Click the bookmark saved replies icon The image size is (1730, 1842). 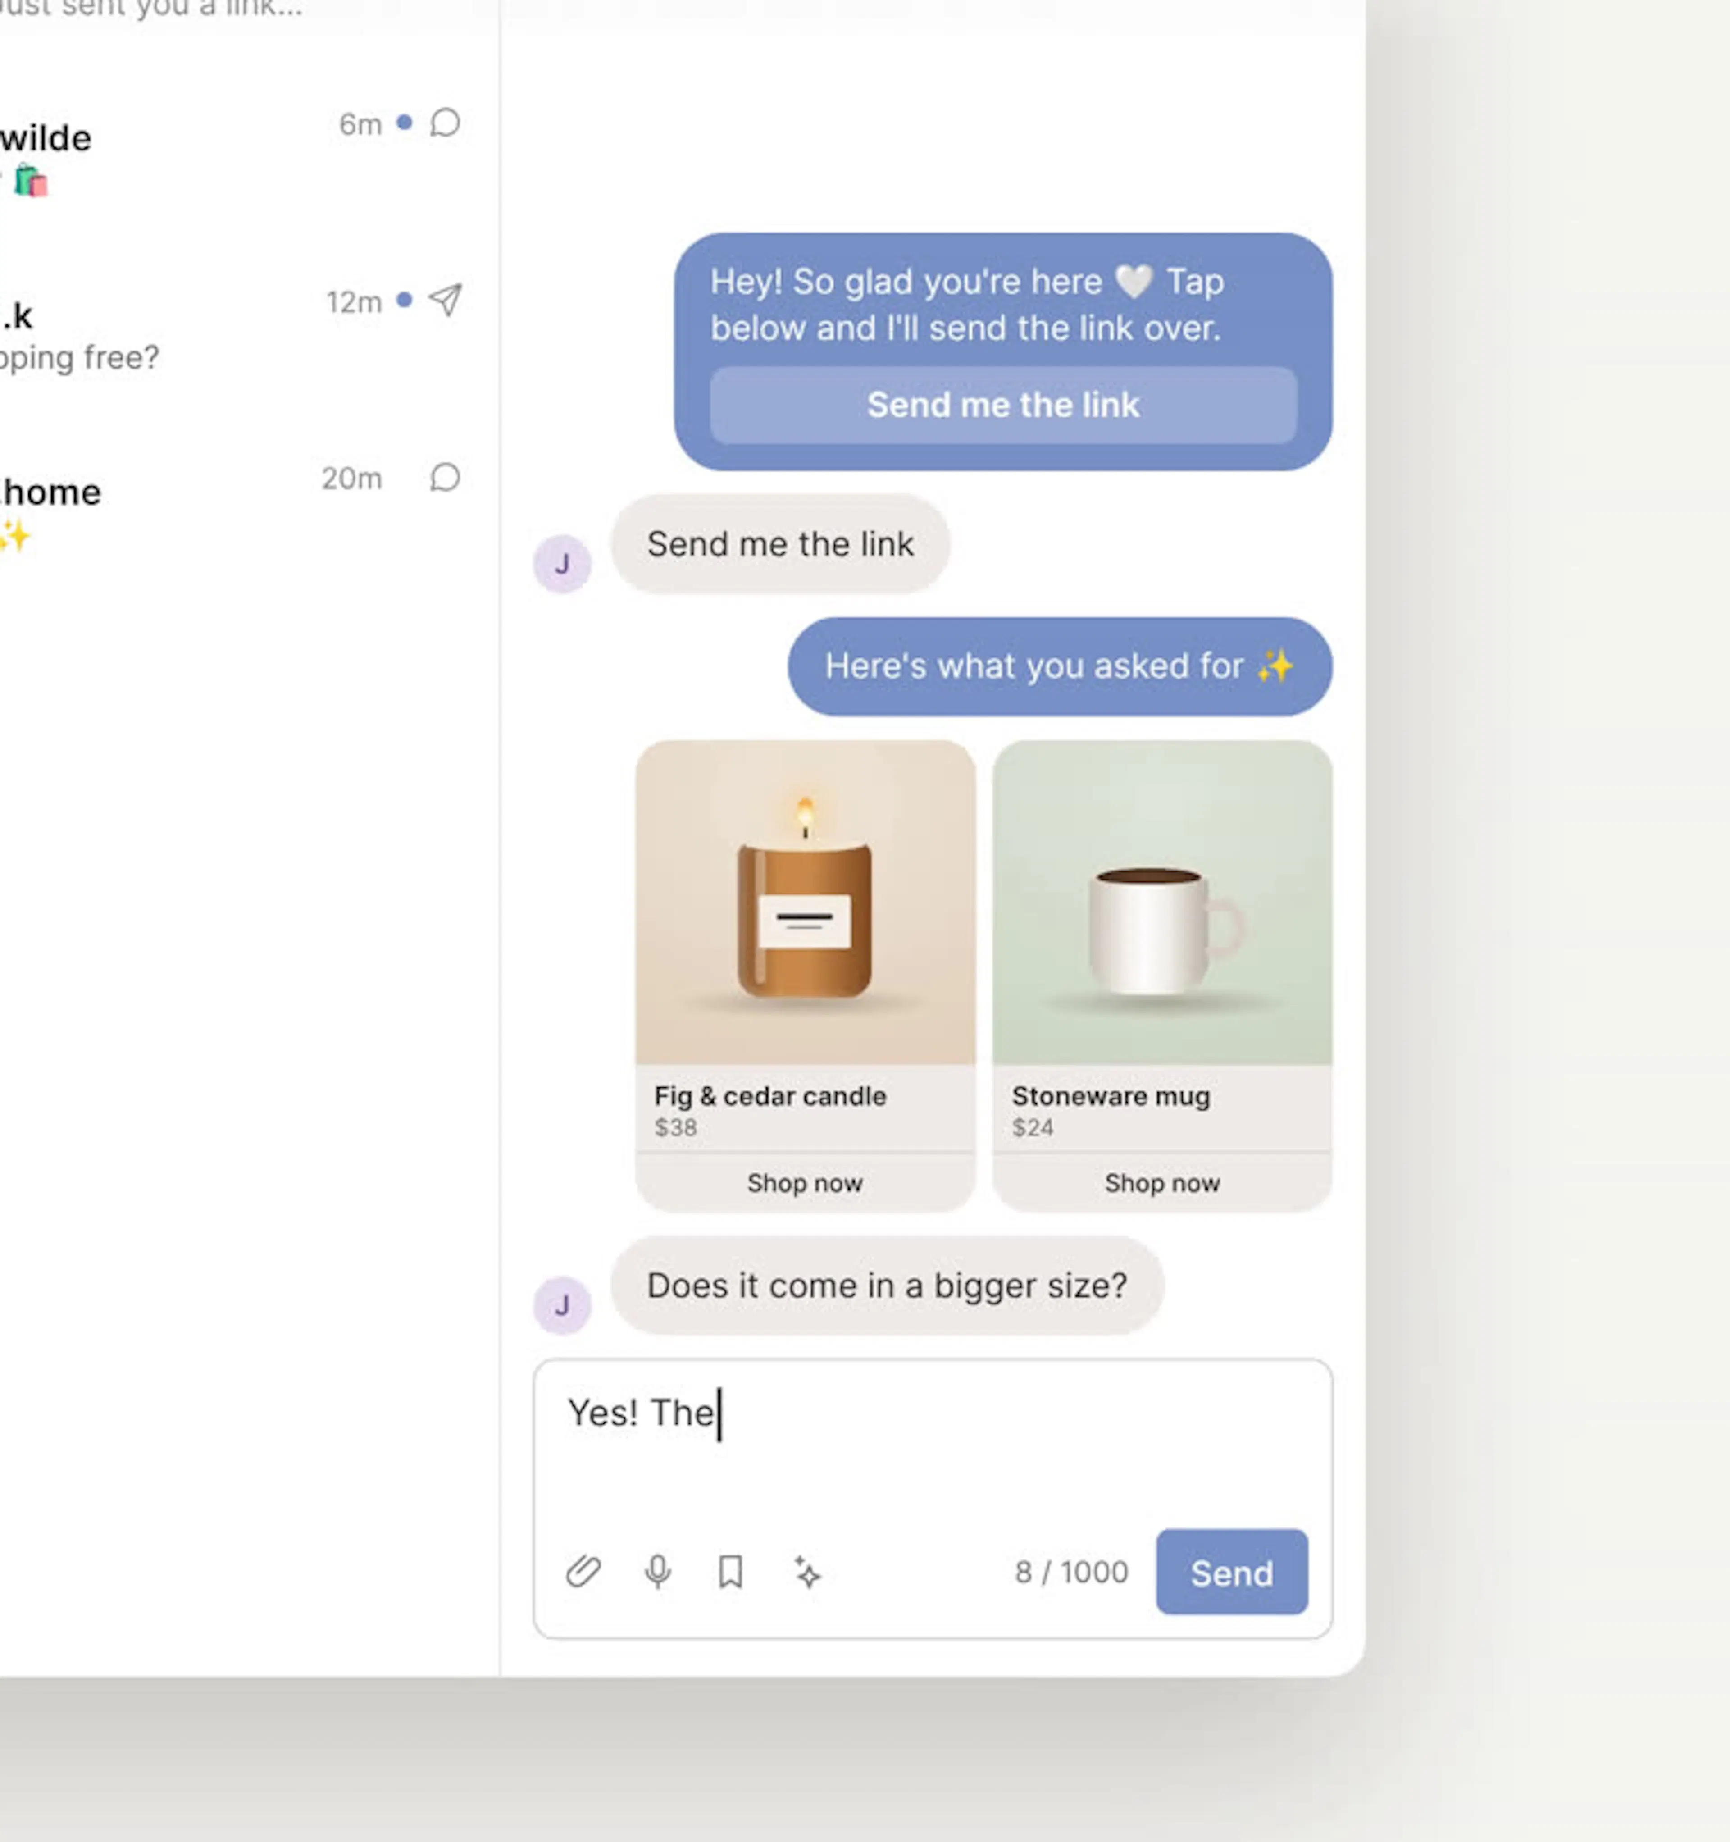[731, 1572]
